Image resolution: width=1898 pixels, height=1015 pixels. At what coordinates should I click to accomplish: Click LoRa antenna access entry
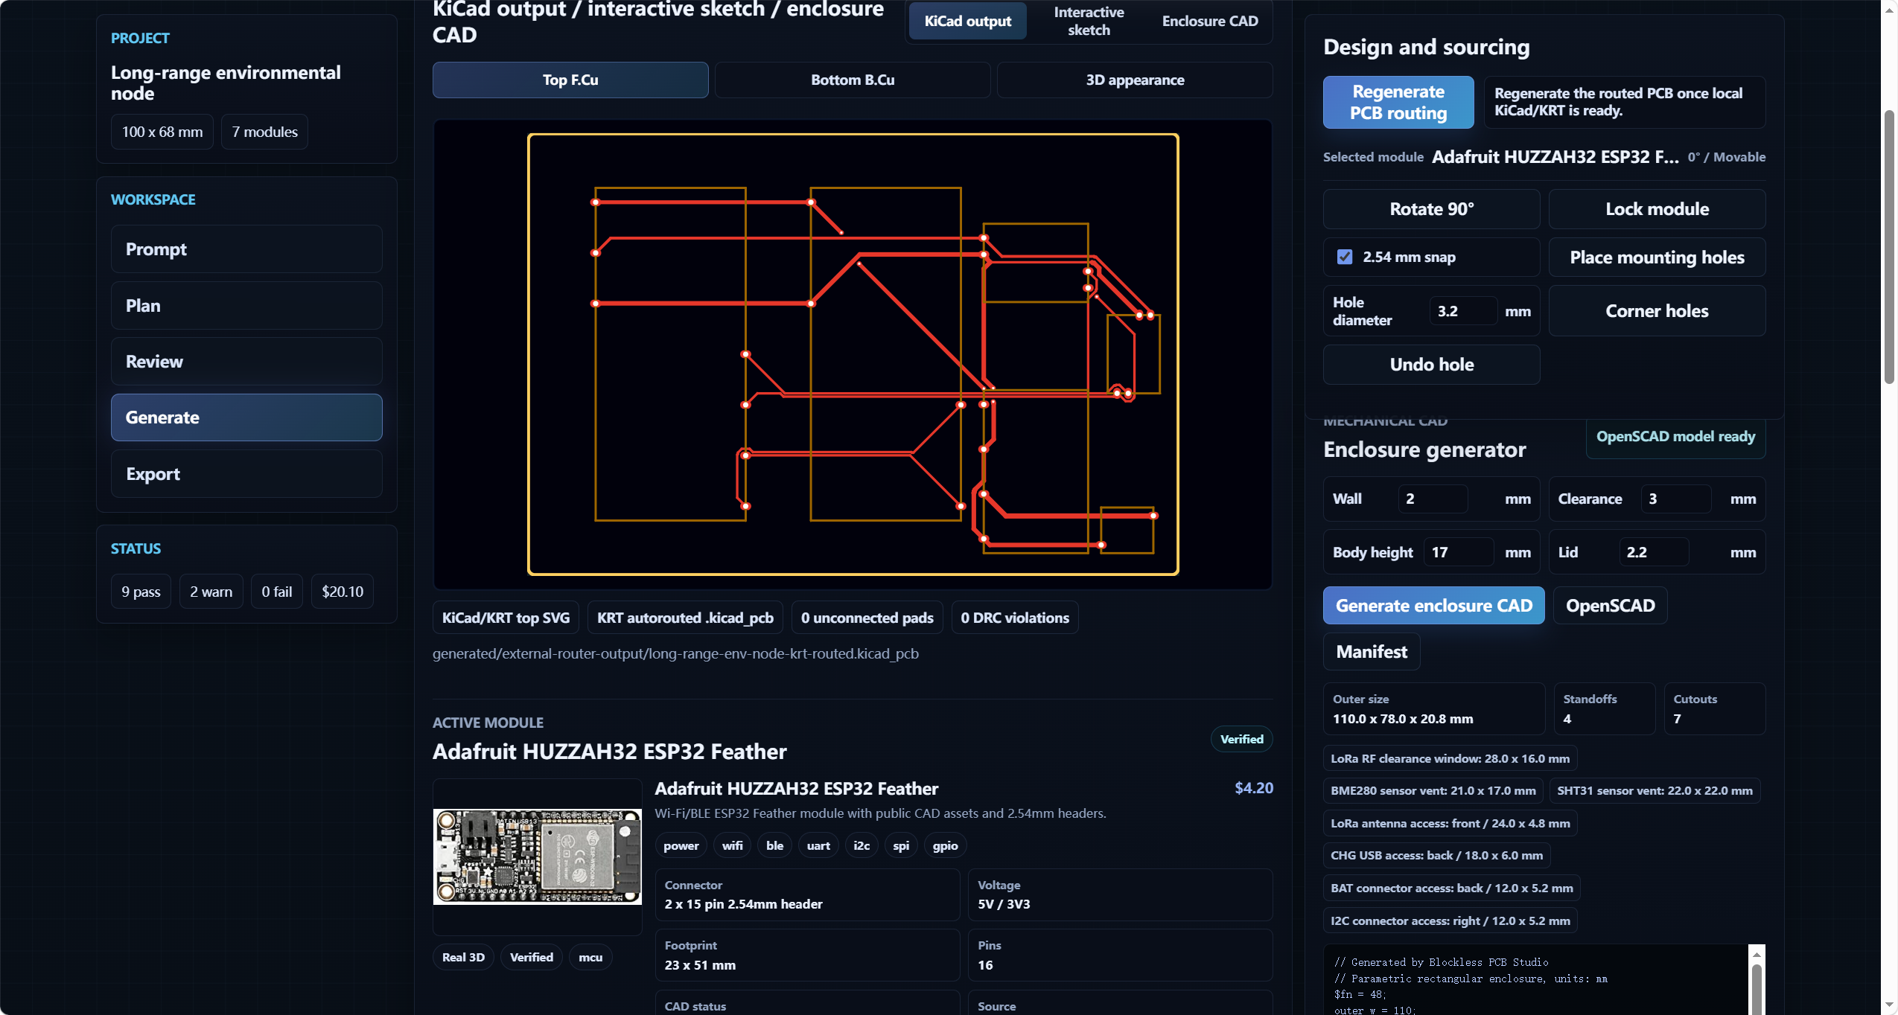pyautogui.click(x=1450, y=824)
